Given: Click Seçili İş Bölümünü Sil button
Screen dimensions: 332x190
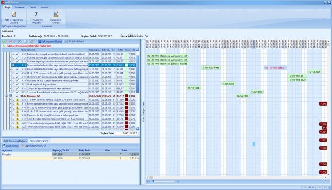Looking at the screenshot, I should (33, 146).
